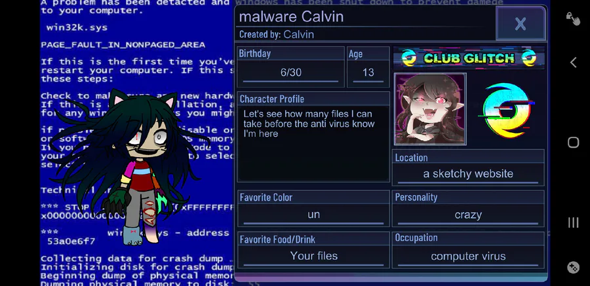The width and height of the screenshot is (590, 286).
Task: Click the Club Glitch banner
Action: coord(469,58)
